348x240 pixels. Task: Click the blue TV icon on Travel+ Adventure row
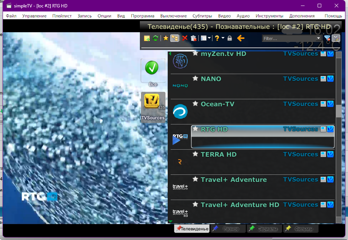coord(331,179)
